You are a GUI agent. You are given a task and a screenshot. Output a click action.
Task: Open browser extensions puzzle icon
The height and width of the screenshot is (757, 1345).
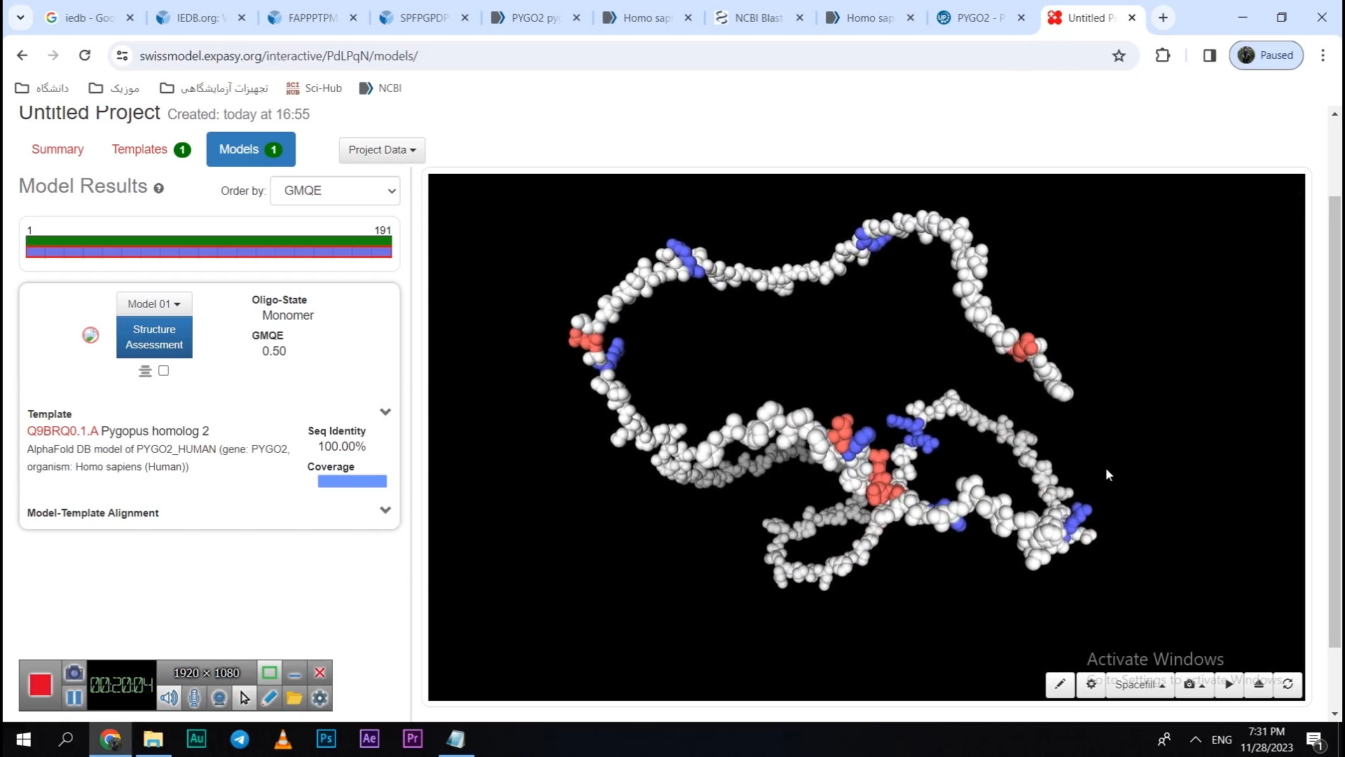point(1163,55)
